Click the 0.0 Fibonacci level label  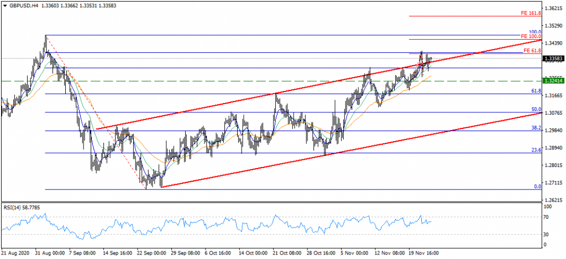[537, 186]
